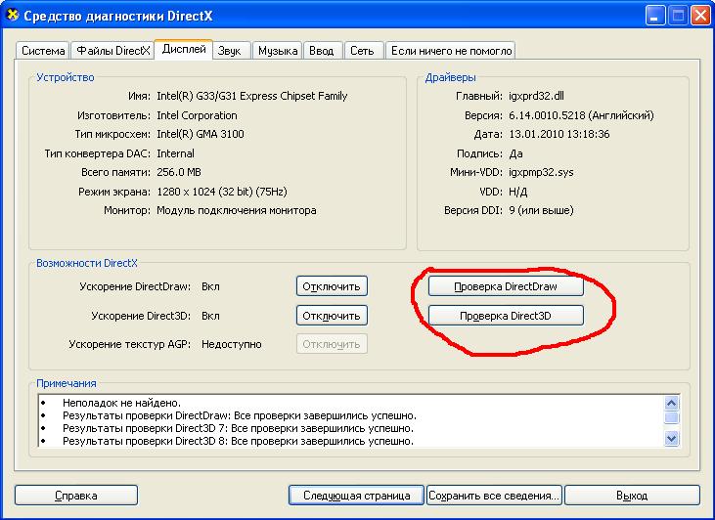Screen dimensions: 715x520
Task: Open the Музыка tab
Action: click(x=278, y=51)
